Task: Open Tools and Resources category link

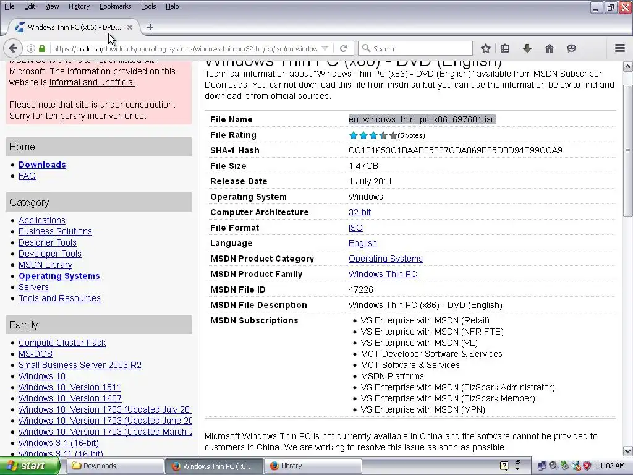Action: (x=60, y=298)
